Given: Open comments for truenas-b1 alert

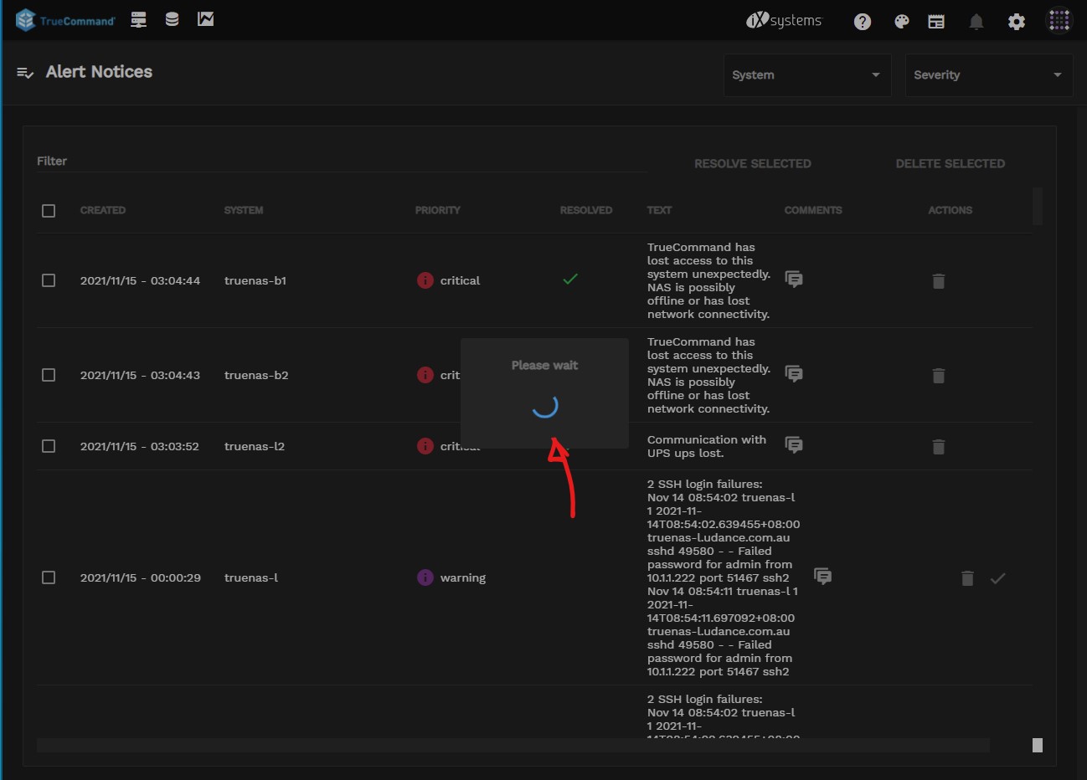Looking at the screenshot, I should pos(794,280).
